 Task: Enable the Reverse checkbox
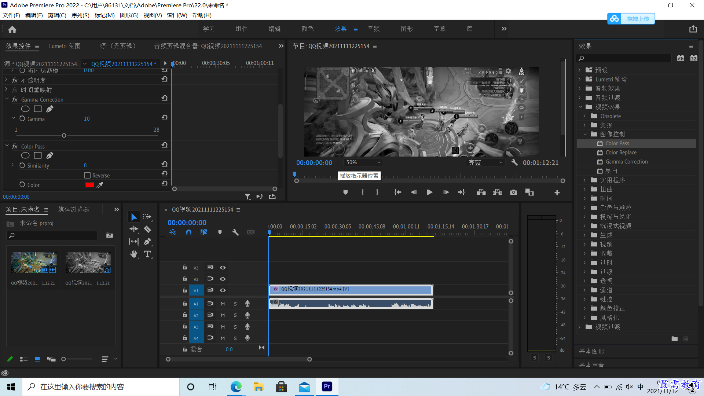[x=87, y=175]
